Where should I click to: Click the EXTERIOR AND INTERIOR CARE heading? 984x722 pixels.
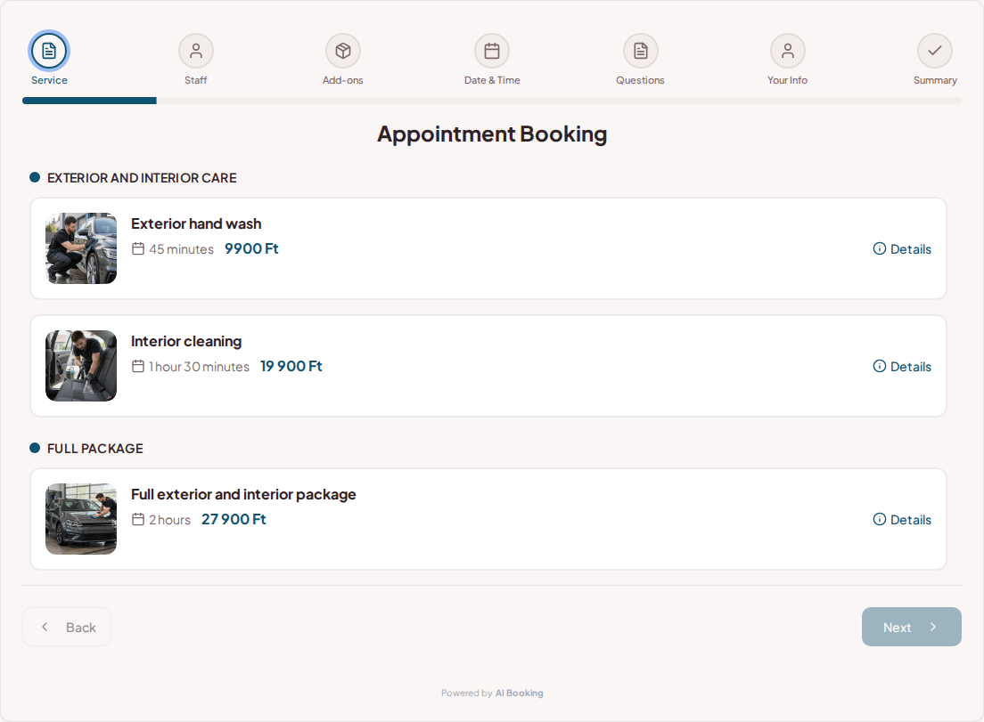[142, 178]
